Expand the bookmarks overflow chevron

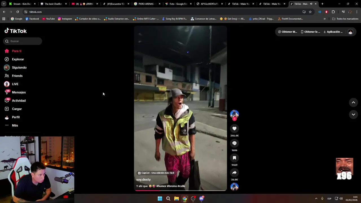pos(325,19)
